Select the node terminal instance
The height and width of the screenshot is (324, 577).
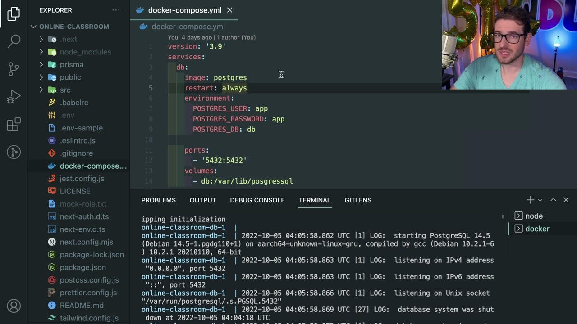tap(542, 216)
